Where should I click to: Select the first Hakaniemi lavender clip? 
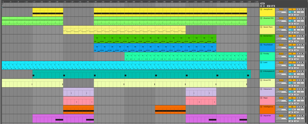click(x=78, y=92)
